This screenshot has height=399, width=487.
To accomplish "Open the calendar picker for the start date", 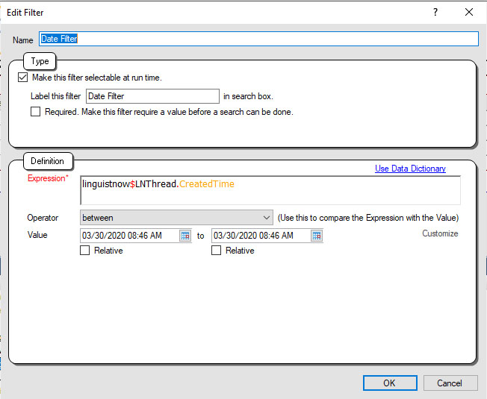I will point(185,236).
